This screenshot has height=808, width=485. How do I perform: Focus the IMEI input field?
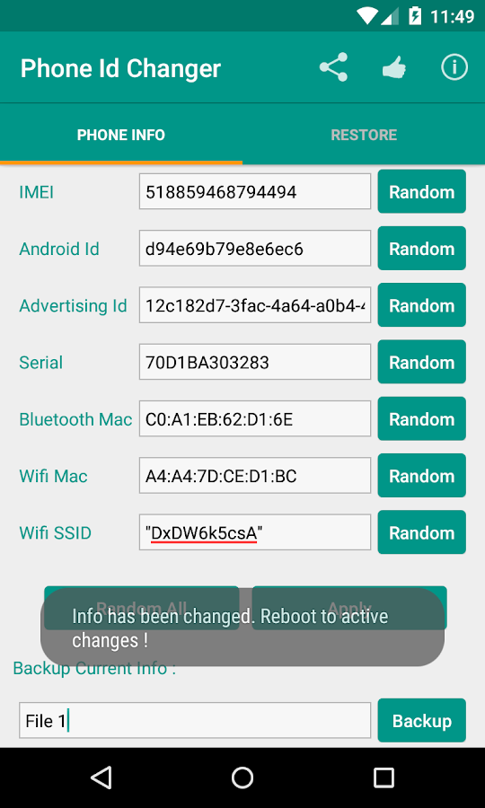[254, 192]
